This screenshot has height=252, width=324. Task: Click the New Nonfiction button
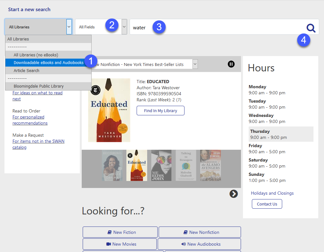coord(200,232)
